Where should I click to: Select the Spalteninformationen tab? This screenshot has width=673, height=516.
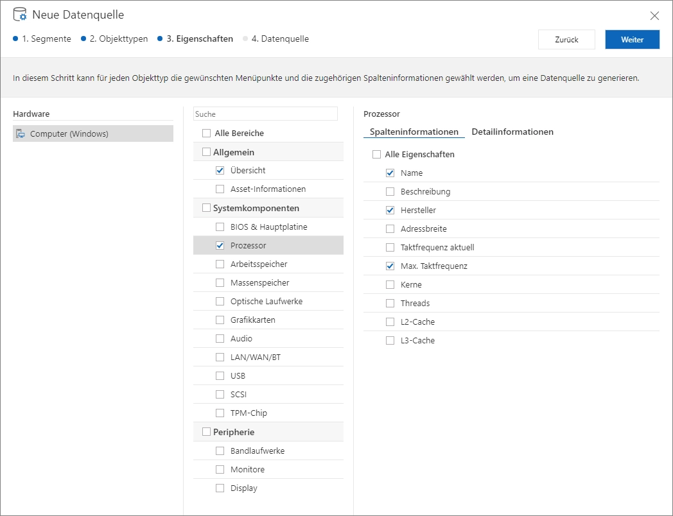(414, 132)
